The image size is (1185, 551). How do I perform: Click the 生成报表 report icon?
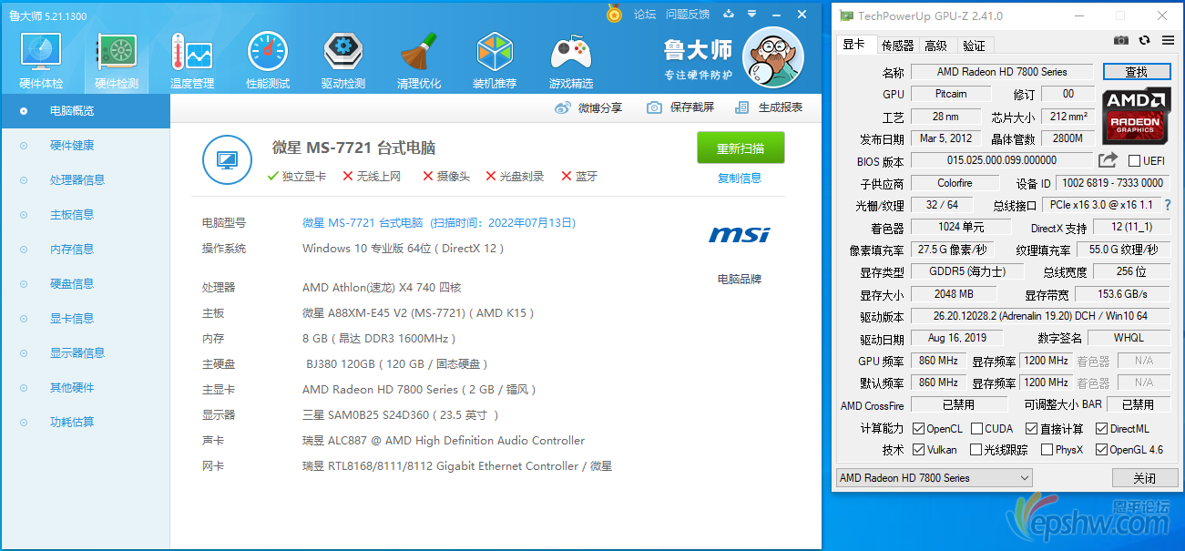coord(742,107)
